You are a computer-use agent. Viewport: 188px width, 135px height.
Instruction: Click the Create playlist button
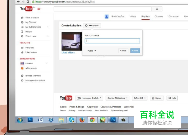135,51
